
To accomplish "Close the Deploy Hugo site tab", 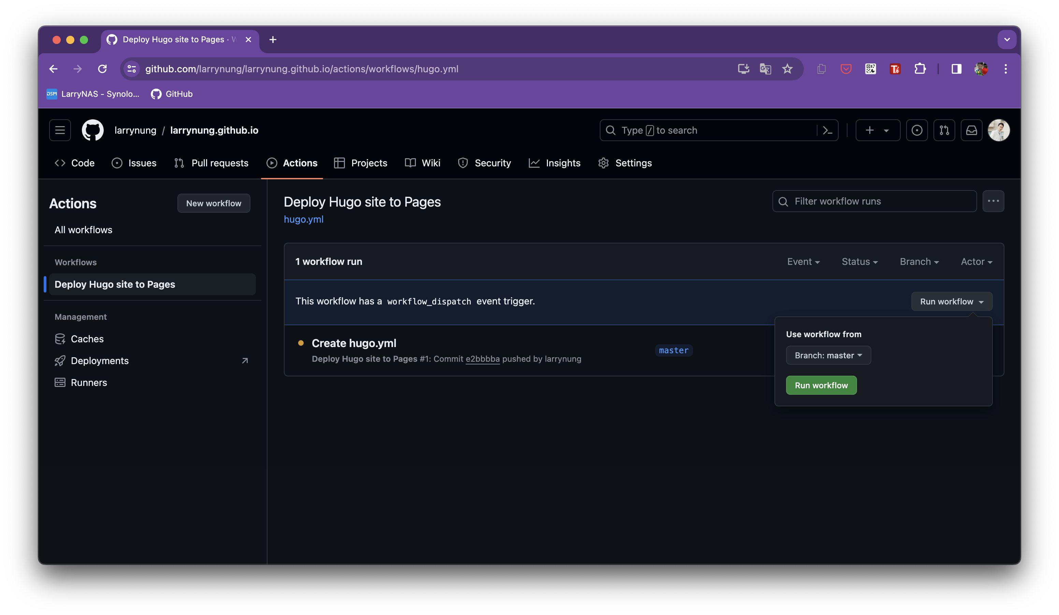I will [x=248, y=40].
